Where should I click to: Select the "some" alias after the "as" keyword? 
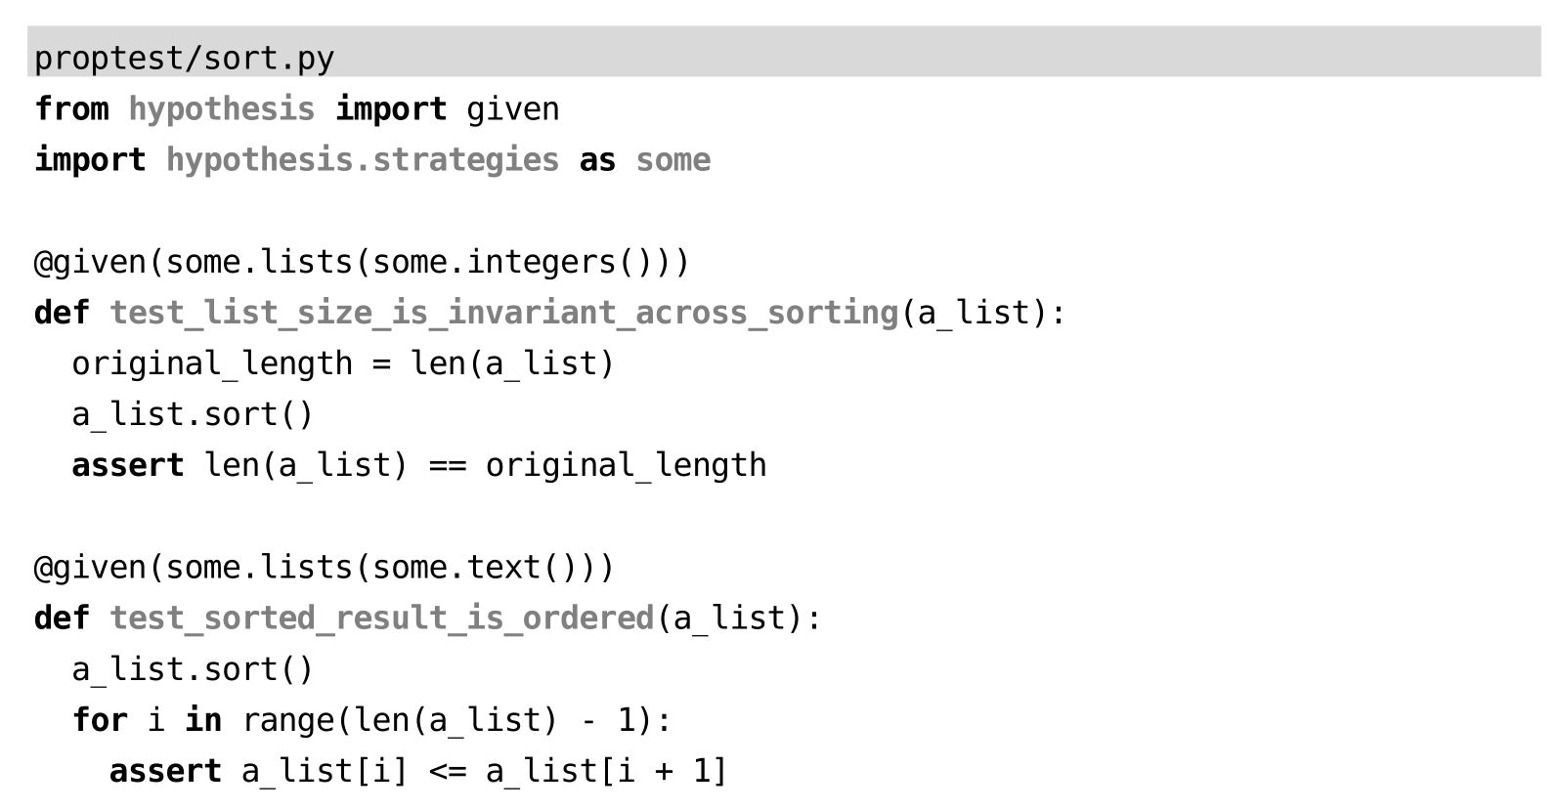673,159
